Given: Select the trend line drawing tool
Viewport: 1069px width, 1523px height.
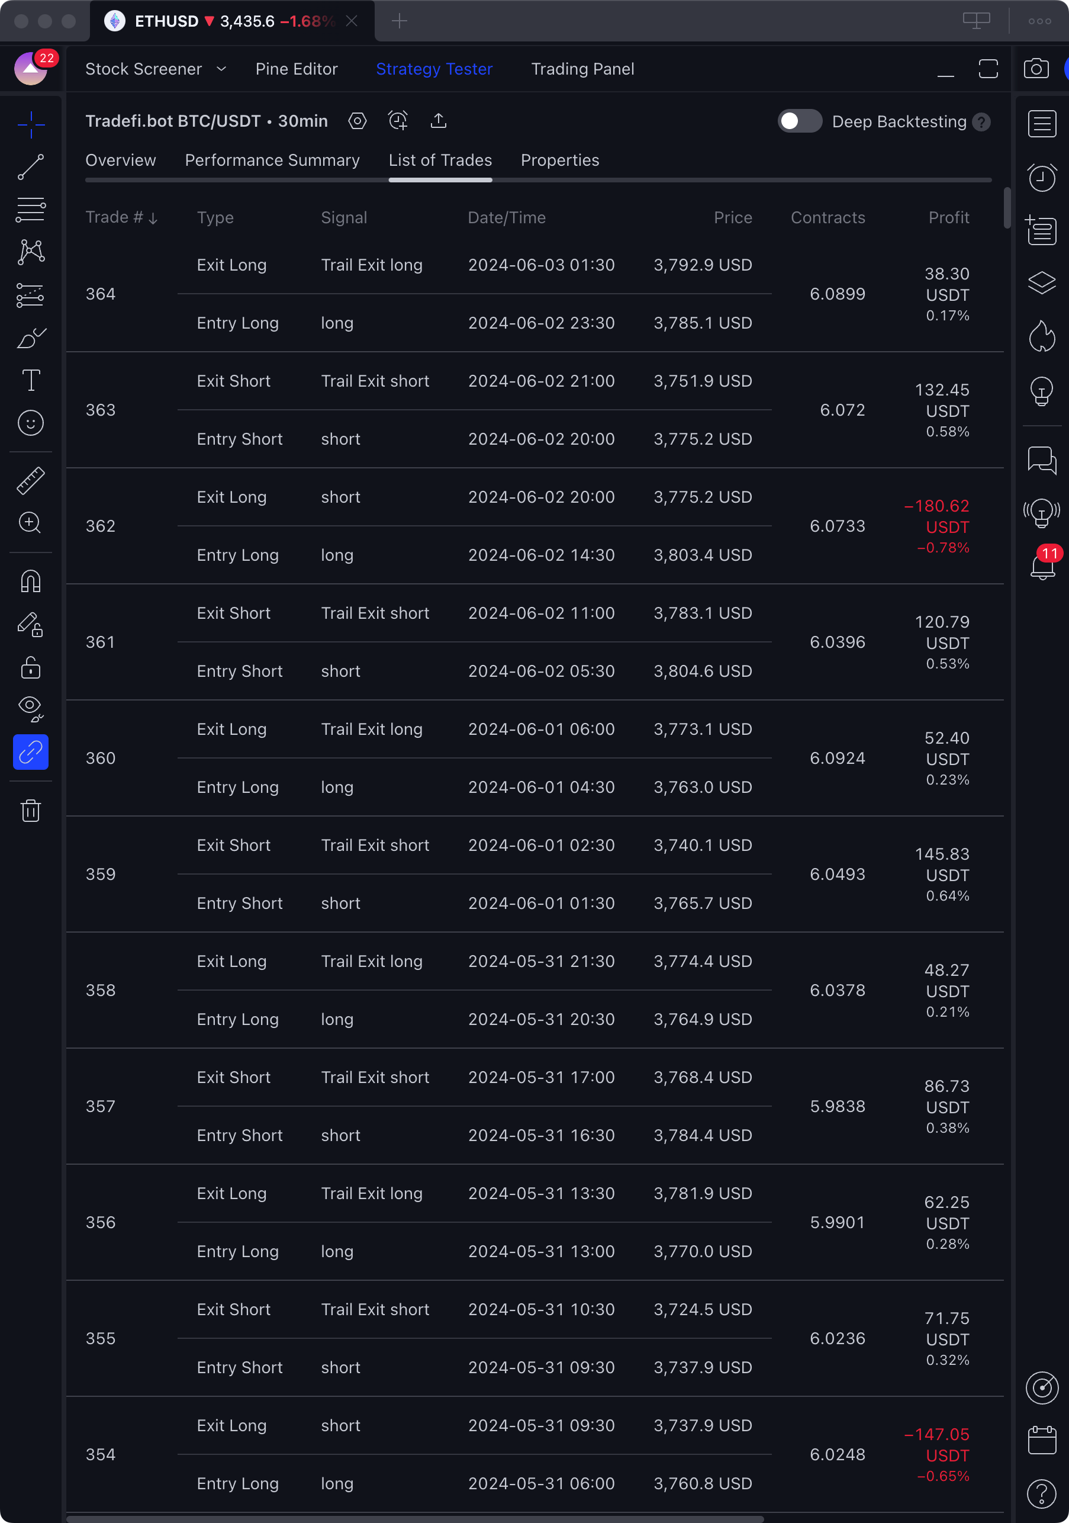Looking at the screenshot, I should pos(31,167).
